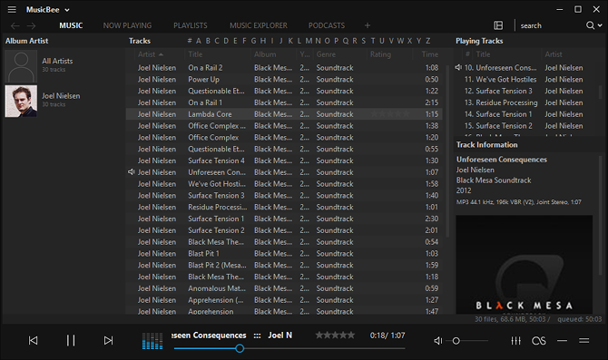The image size is (608, 360).
Task: Skip to the previous track
Action: tap(34, 341)
